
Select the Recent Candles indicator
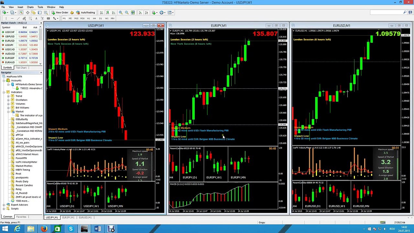[x=24, y=185]
